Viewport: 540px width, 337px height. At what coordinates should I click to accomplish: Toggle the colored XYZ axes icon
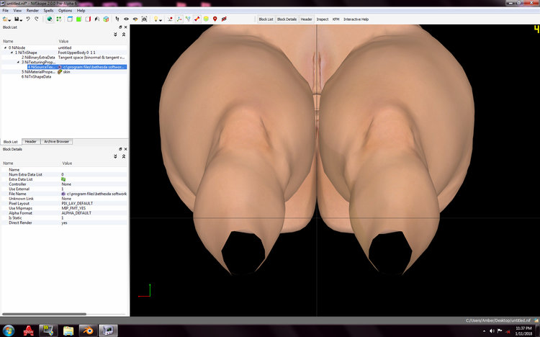179,19
